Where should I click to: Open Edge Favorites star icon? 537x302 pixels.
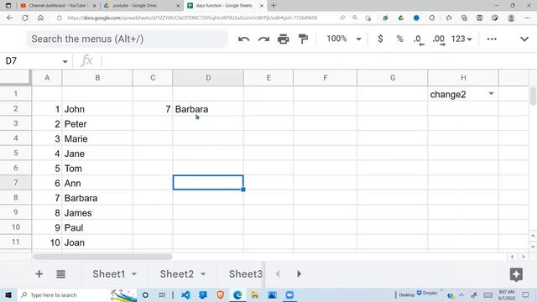[x=449, y=18]
